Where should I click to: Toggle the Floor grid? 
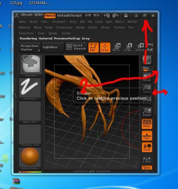(147, 135)
